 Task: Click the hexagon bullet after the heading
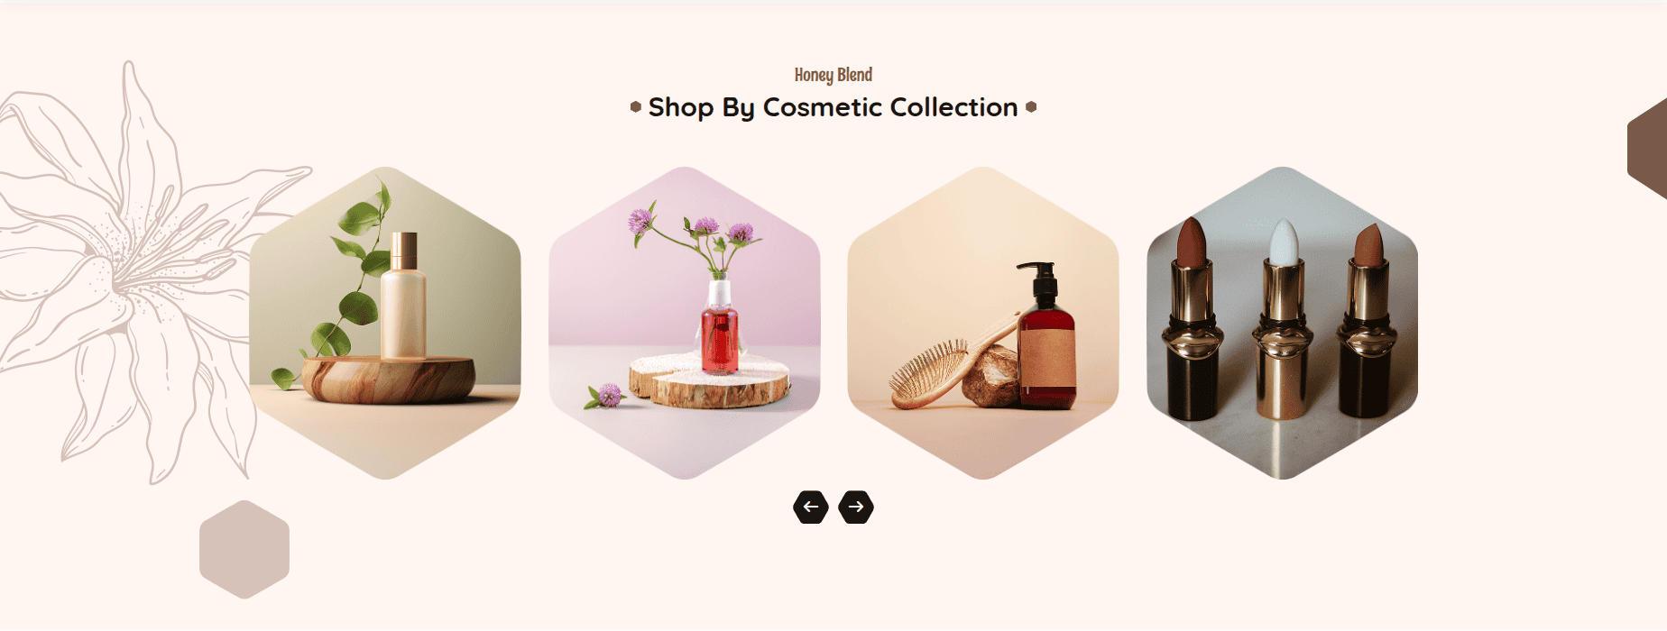click(1031, 107)
